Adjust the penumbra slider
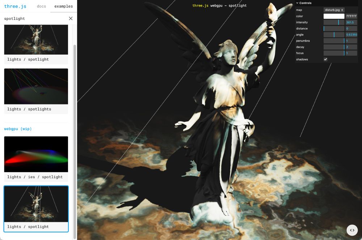Screen dimensions: 362x240 click(334, 41)
